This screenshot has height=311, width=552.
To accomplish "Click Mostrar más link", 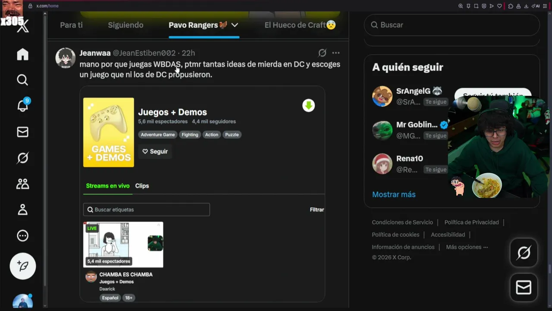I will (394, 194).
